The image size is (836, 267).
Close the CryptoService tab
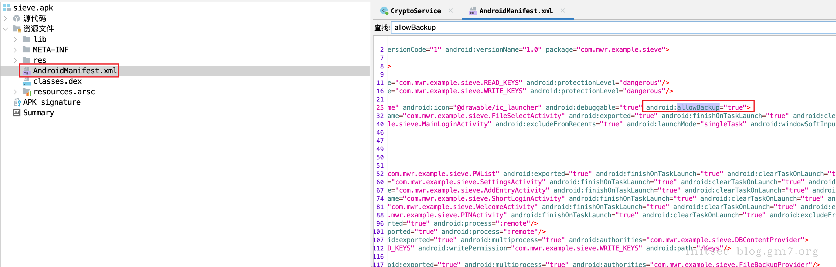coord(451,11)
